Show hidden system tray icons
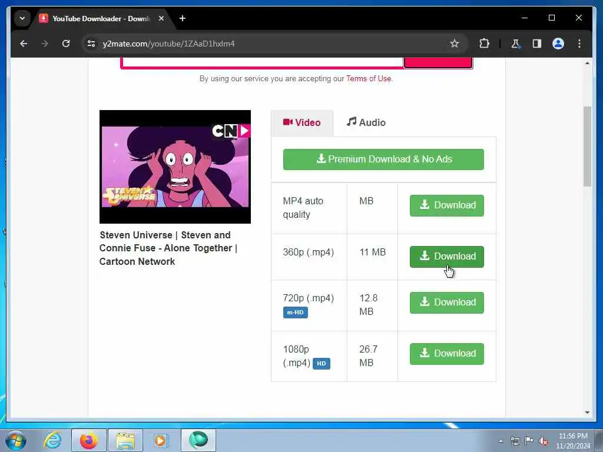603x452 pixels. point(501,441)
